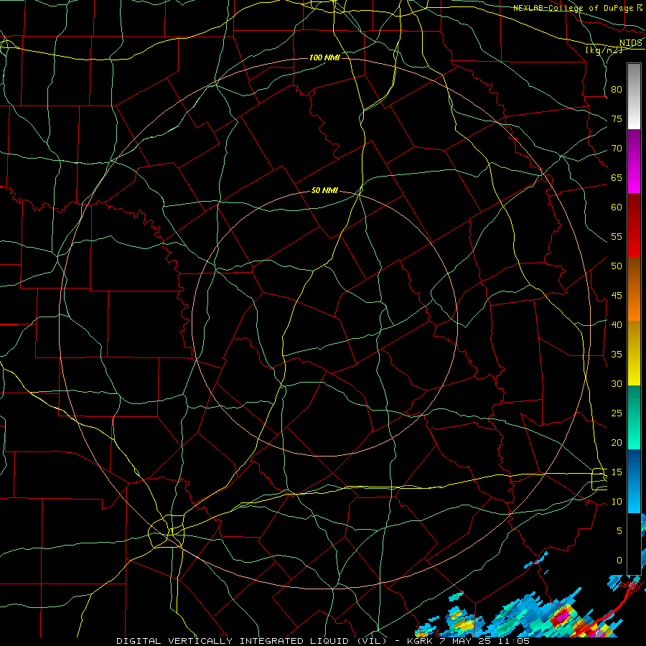Click the 100 NMI range ring label
The width and height of the screenshot is (646, 646).
point(324,57)
